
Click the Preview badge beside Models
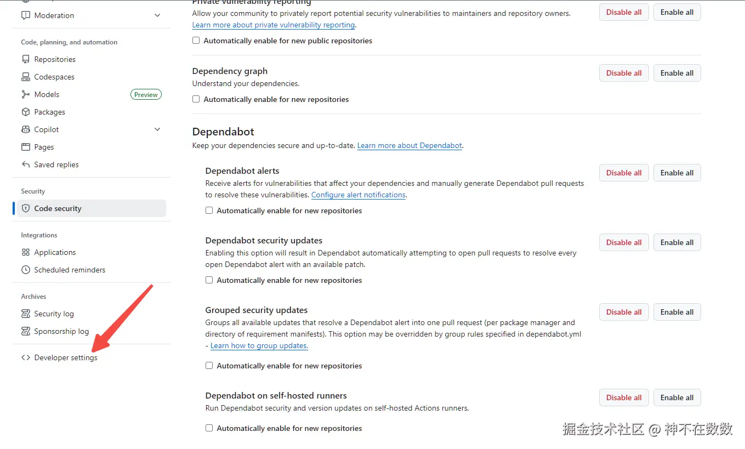pyautogui.click(x=146, y=95)
